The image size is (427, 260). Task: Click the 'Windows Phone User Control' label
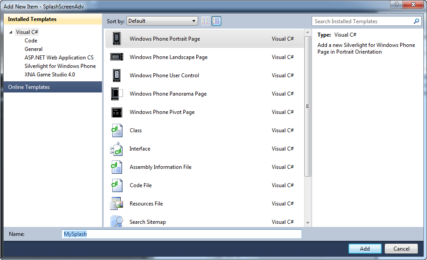[x=164, y=75]
